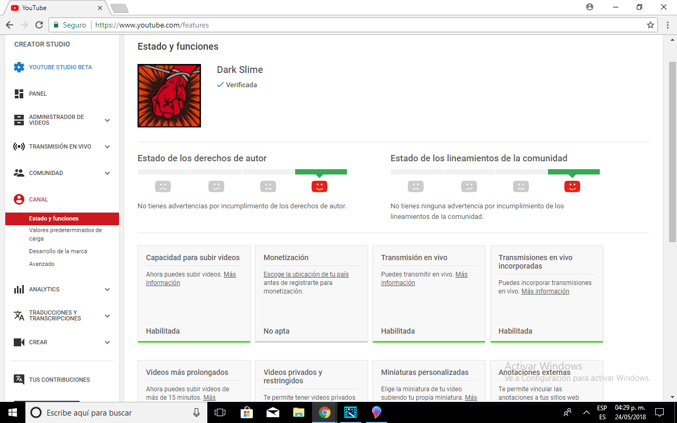
Task: Click the Dark Slime channel thumbnail
Action: pos(169,96)
